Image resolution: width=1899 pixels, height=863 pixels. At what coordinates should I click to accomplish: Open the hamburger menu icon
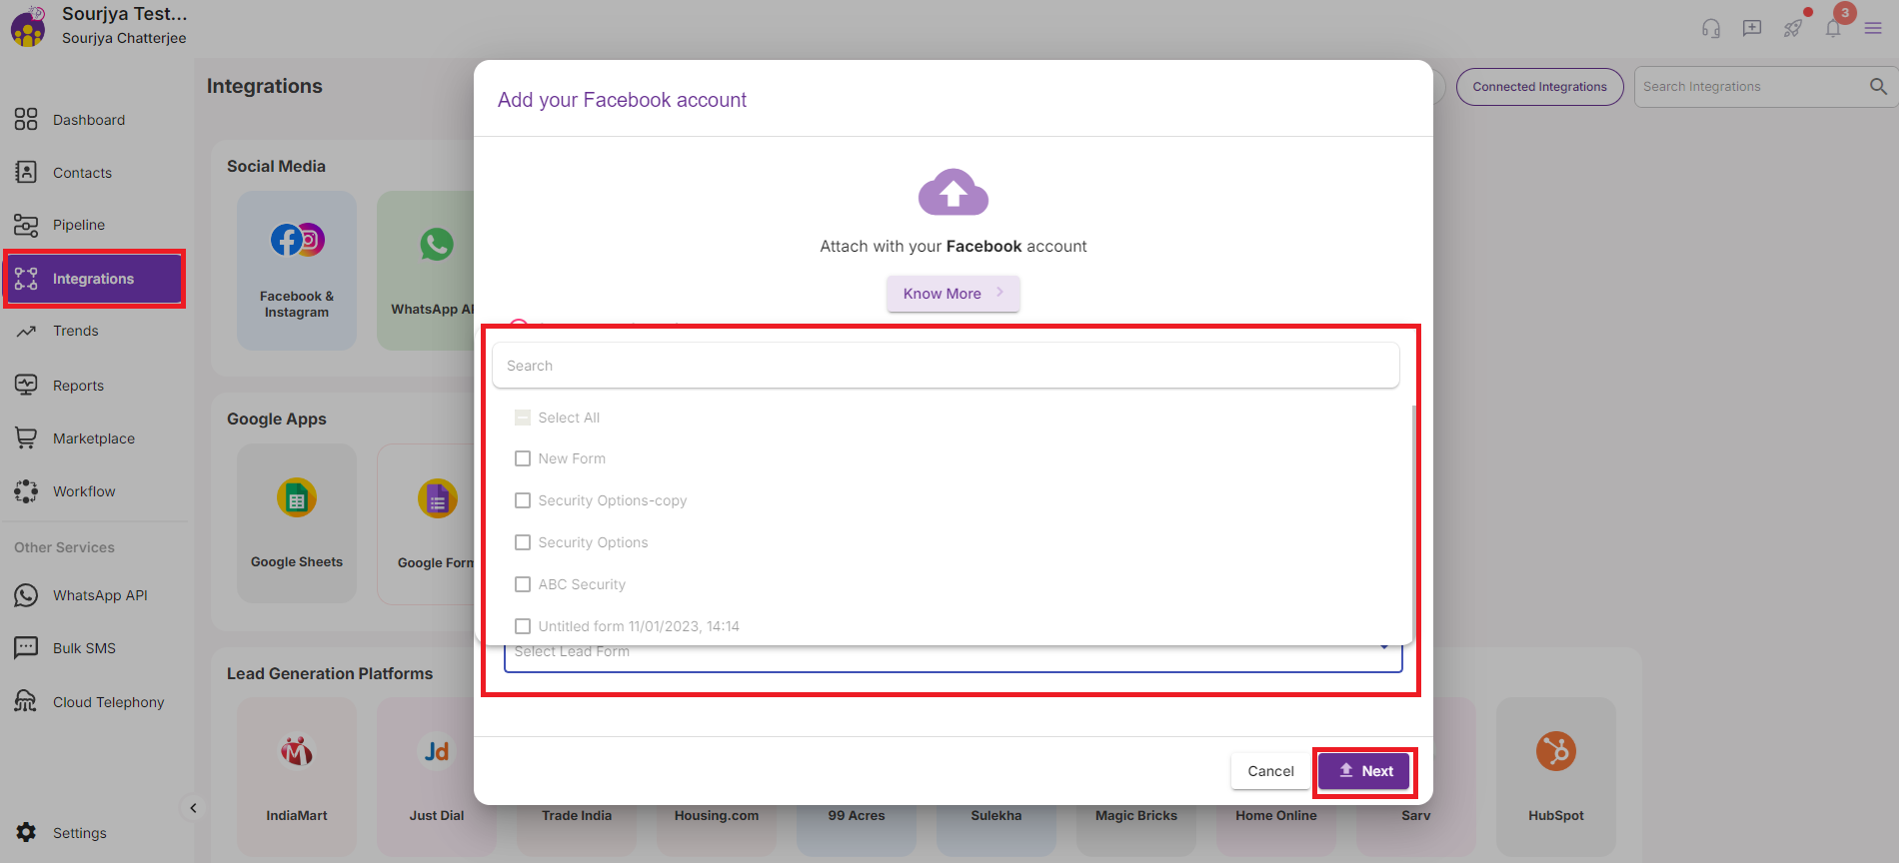[1873, 28]
